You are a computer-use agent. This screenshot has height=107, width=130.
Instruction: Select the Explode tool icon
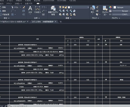[23, 11]
